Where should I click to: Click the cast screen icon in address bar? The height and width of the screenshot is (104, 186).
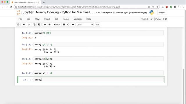[149, 7]
